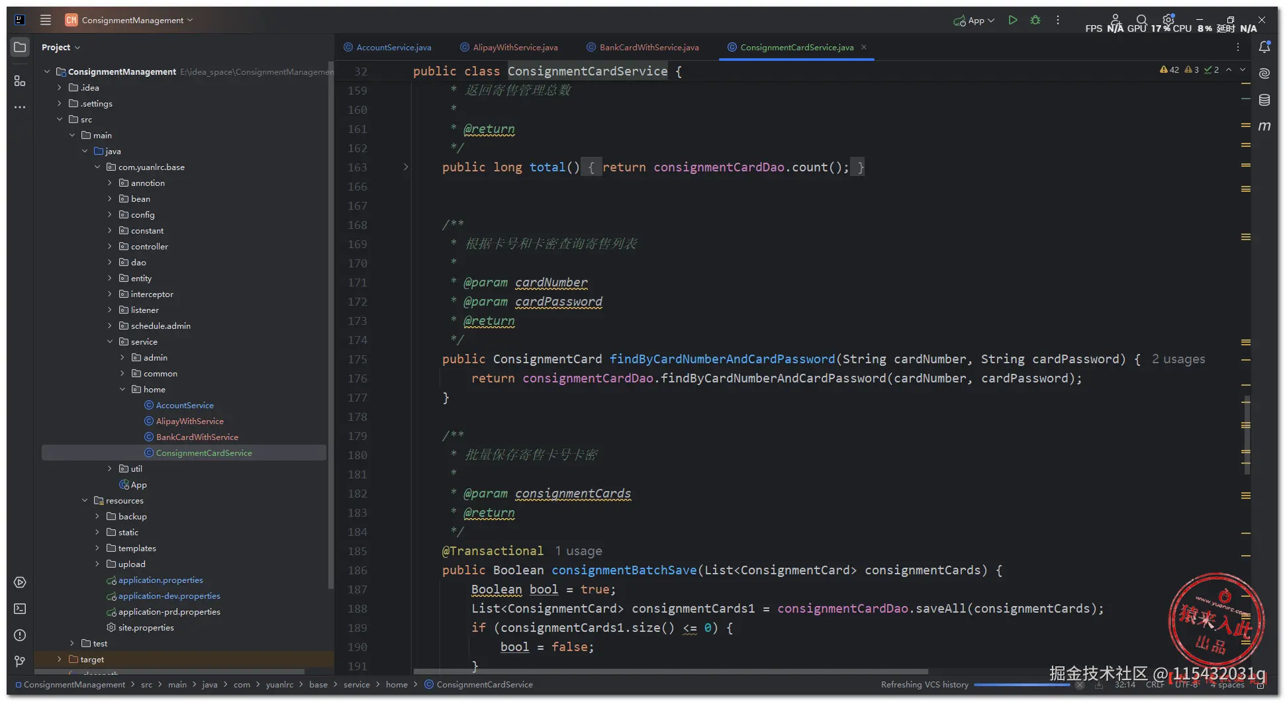Collapse the resources folder
Screen dimensions: 1285x702
85,500
